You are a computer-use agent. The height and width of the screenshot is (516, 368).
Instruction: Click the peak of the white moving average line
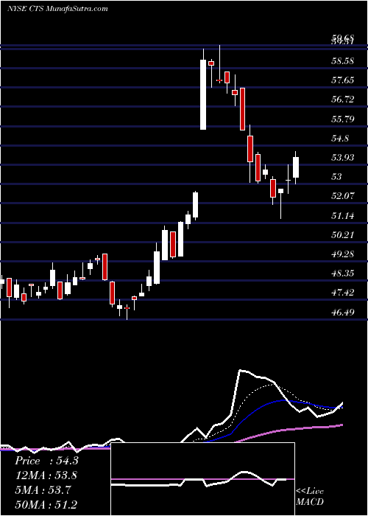241,371
